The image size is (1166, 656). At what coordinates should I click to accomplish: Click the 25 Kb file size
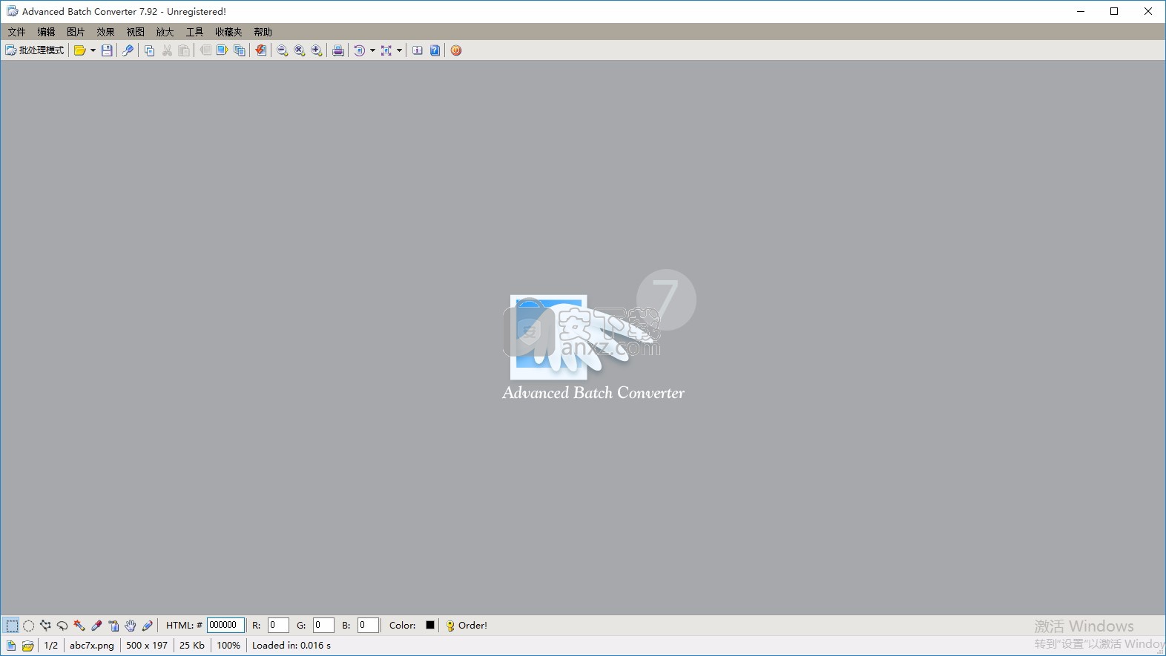point(192,646)
